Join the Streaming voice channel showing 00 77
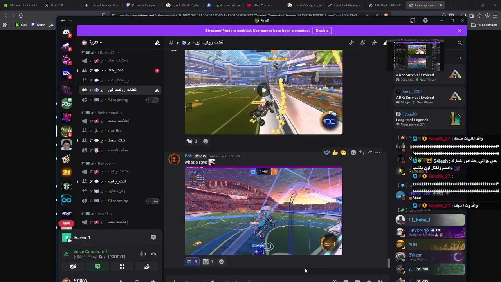 (x=120, y=100)
